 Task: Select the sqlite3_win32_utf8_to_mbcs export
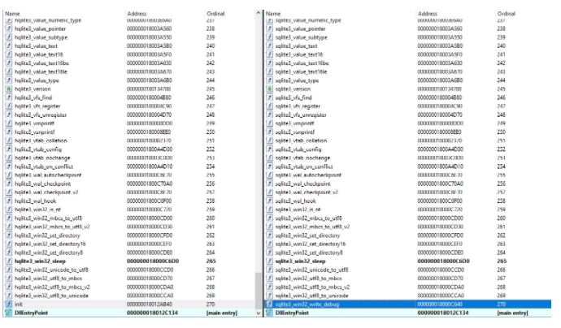pos(407,278)
